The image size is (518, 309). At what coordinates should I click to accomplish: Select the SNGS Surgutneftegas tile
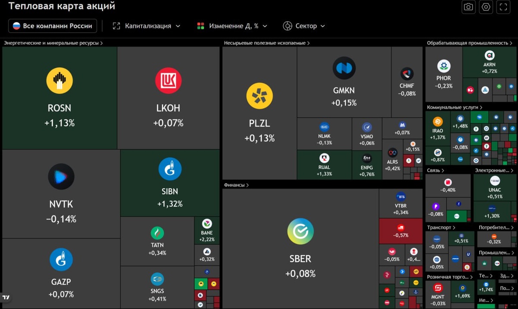pos(157,287)
